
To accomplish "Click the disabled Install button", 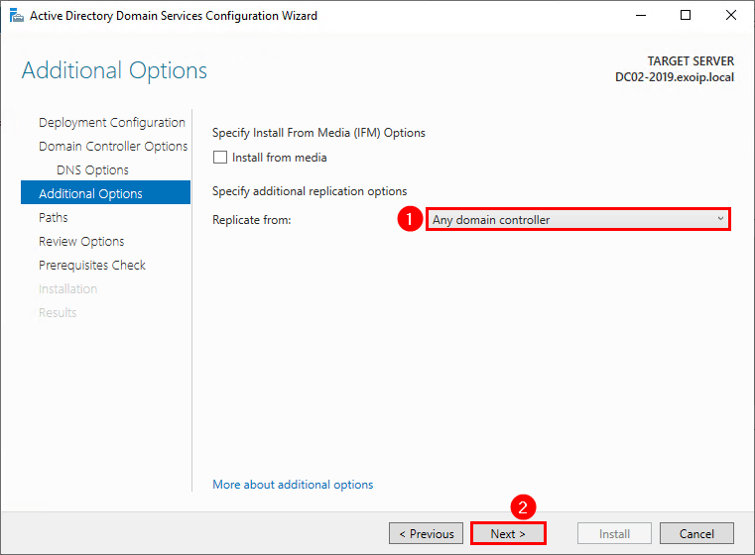I will point(614,533).
